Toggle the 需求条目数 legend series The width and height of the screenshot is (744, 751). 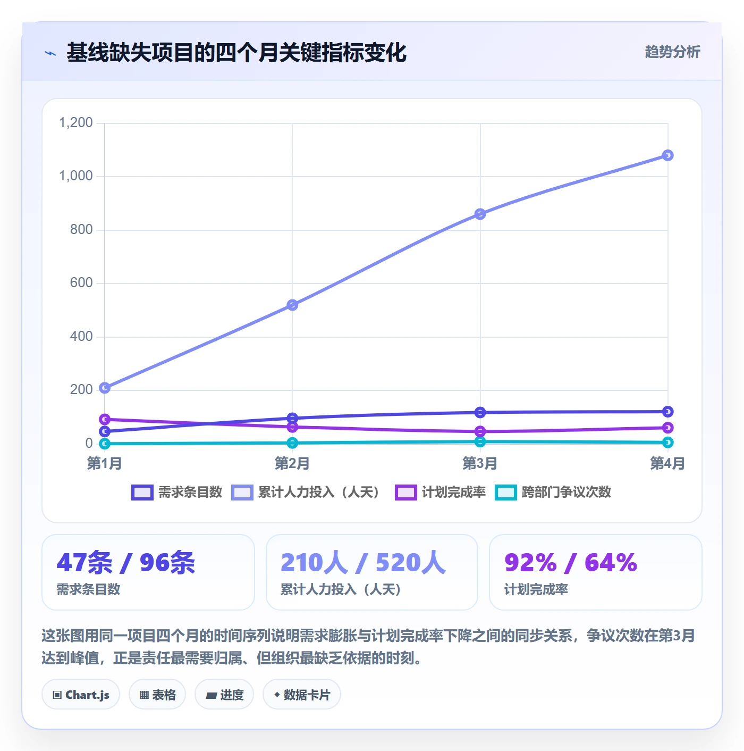[176, 492]
